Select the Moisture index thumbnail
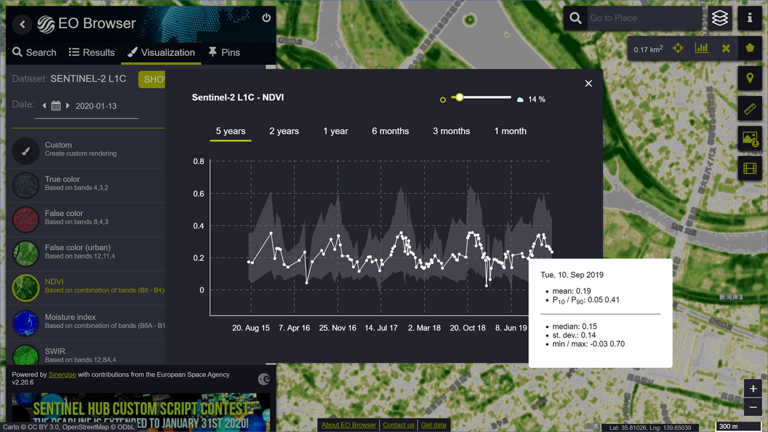768x432 pixels. click(x=26, y=323)
